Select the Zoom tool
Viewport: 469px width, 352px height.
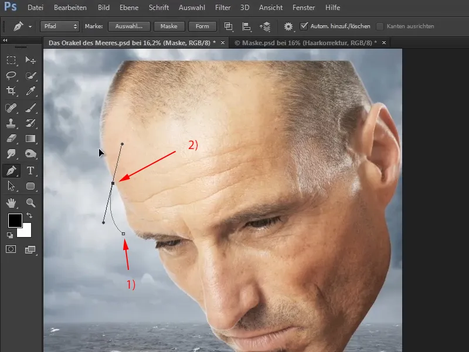30,203
